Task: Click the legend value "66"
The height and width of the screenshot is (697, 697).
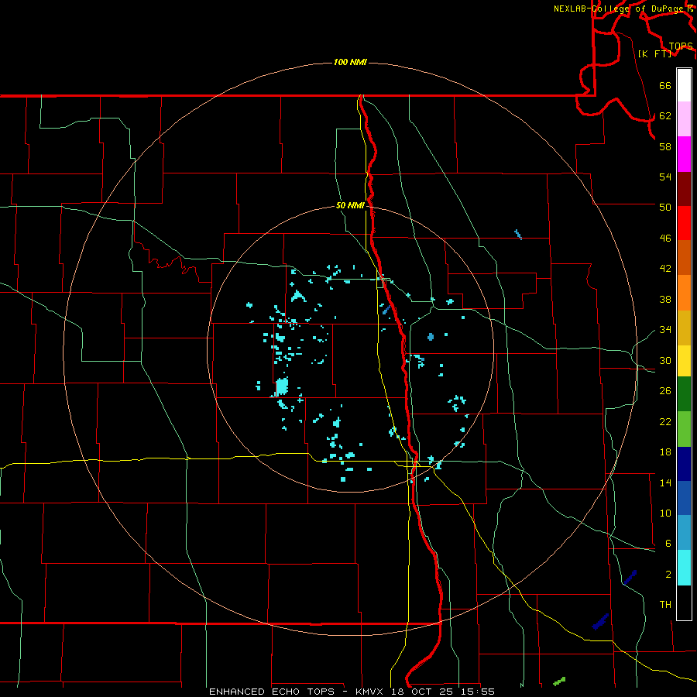Action: [665, 86]
